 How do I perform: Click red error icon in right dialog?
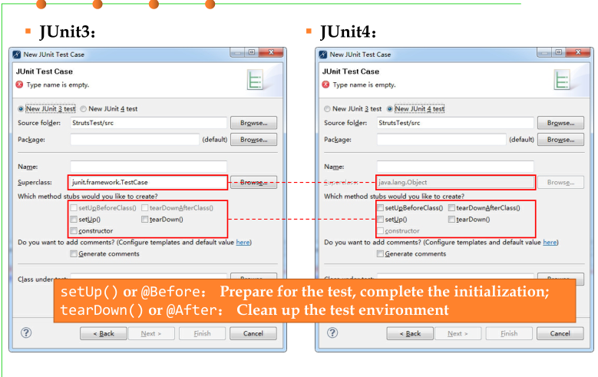click(325, 84)
